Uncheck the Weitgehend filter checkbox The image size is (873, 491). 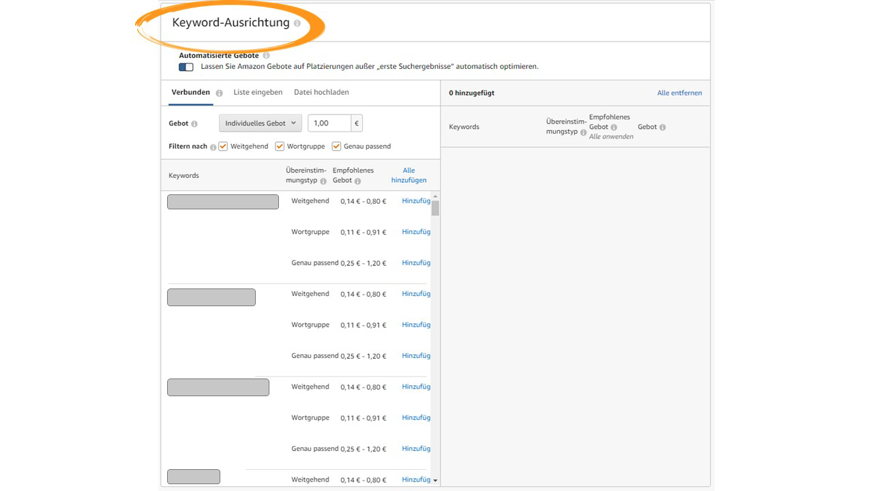pos(223,146)
